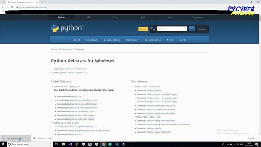This screenshot has height=147, width=261.
Task: Click the Socialize button
Action: click(202, 29)
